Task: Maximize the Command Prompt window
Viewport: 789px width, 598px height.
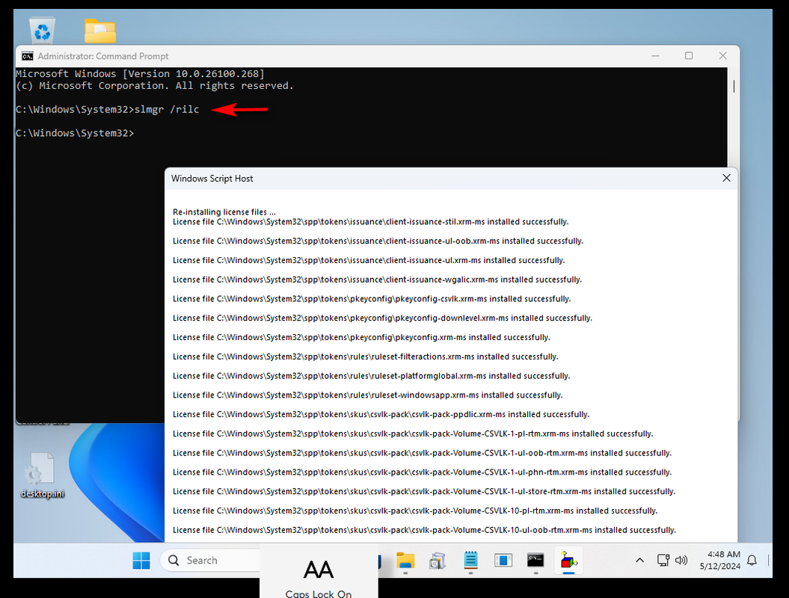Action: tap(688, 56)
